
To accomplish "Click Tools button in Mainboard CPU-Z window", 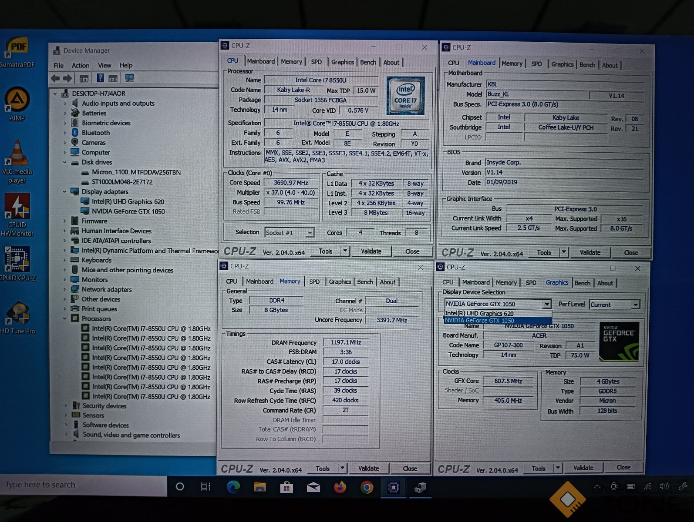I will [544, 253].
